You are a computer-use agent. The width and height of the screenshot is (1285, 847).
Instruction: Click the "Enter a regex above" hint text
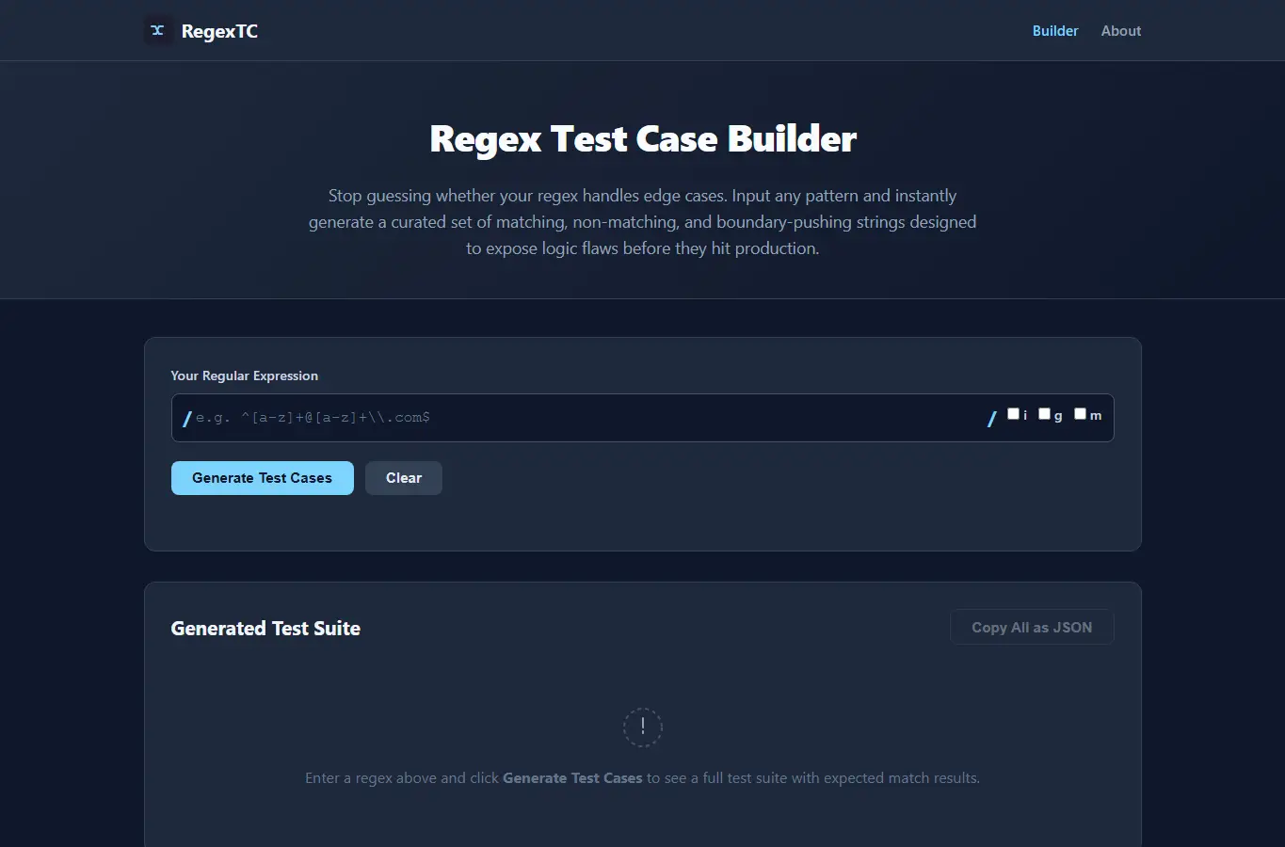click(643, 778)
